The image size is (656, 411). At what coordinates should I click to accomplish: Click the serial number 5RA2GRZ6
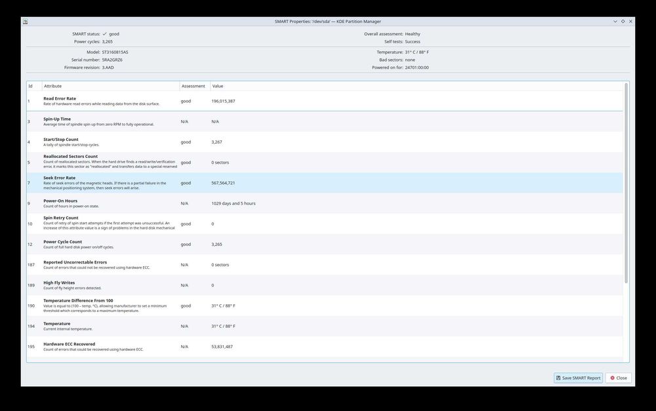click(112, 60)
